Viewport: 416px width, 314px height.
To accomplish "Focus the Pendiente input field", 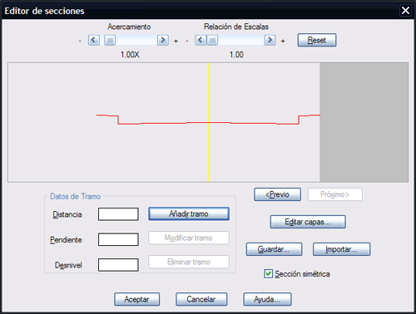I will [x=118, y=239].
